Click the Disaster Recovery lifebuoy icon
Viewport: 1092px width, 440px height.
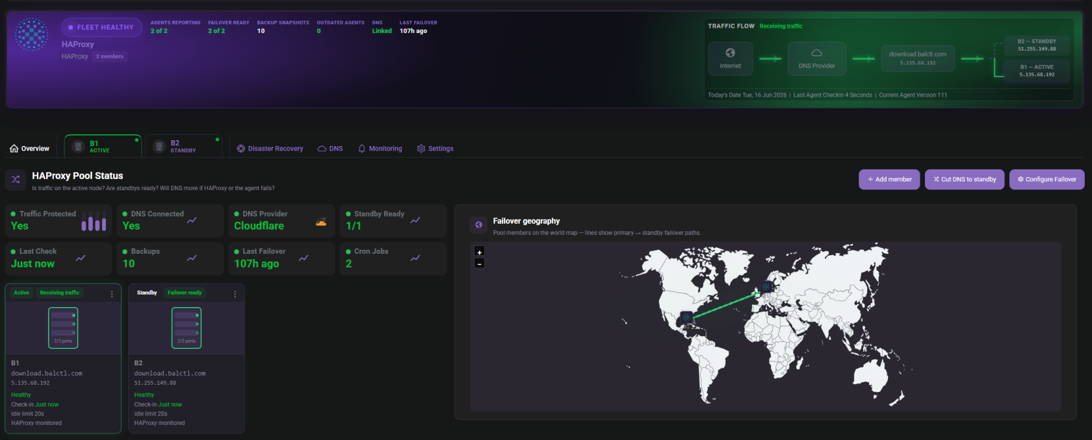click(x=241, y=149)
